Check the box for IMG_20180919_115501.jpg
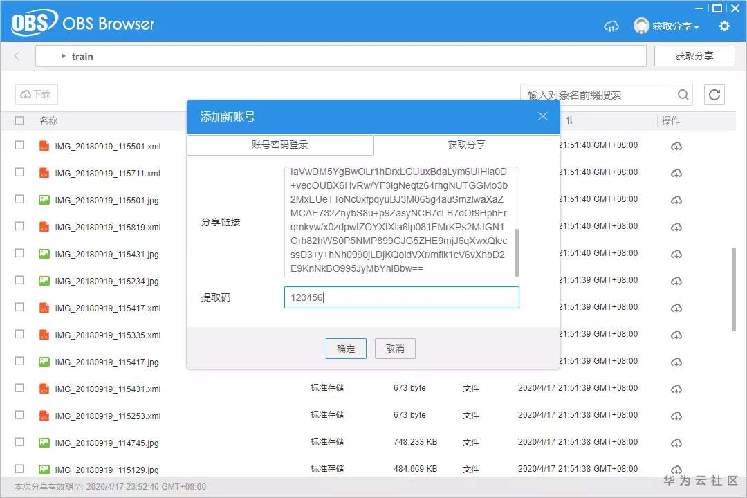 click(x=19, y=199)
